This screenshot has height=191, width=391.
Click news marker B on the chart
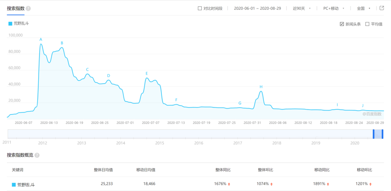tap(62, 43)
